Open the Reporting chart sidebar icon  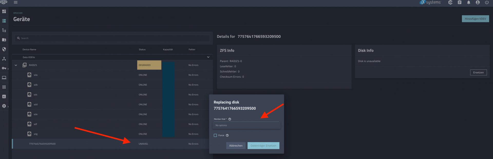click(4, 96)
